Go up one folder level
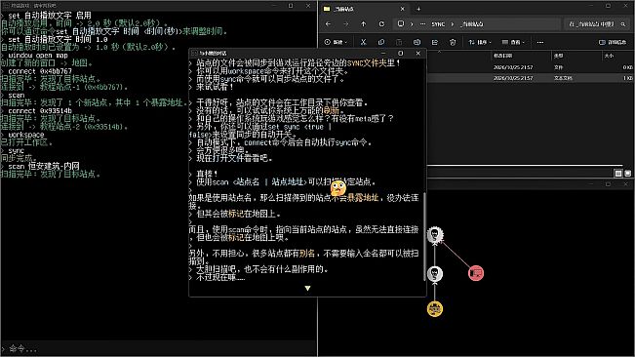This screenshot has height=357, width=635. [x=363, y=23]
